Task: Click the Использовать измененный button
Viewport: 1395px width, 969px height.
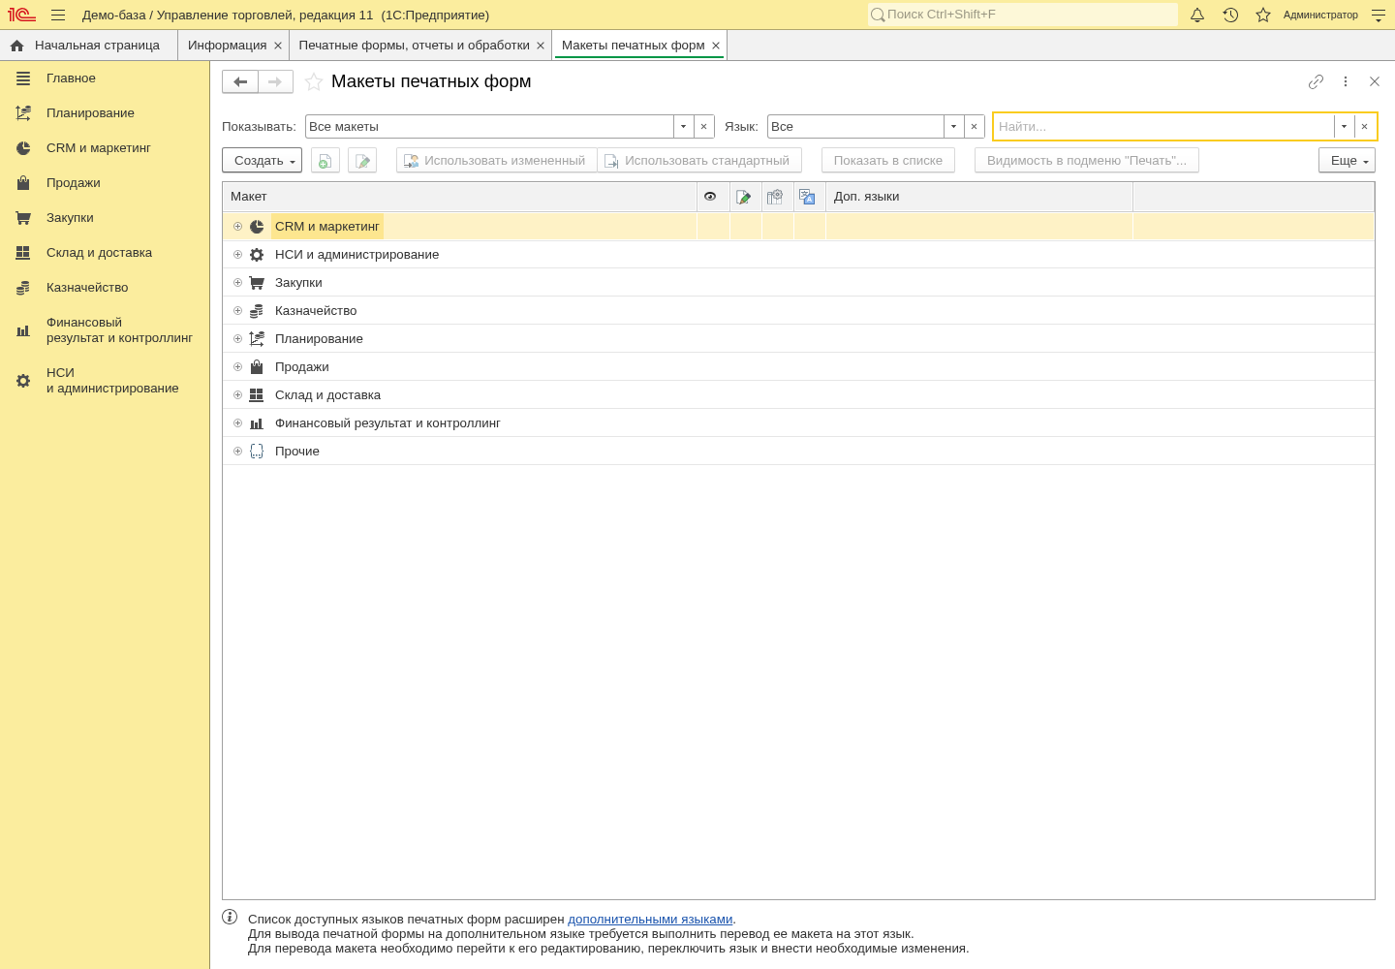Action: point(497,161)
